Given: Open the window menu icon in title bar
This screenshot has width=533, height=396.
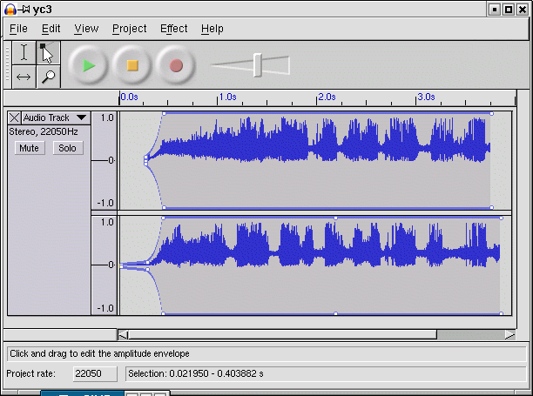Looking at the screenshot, I should (x=10, y=9).
